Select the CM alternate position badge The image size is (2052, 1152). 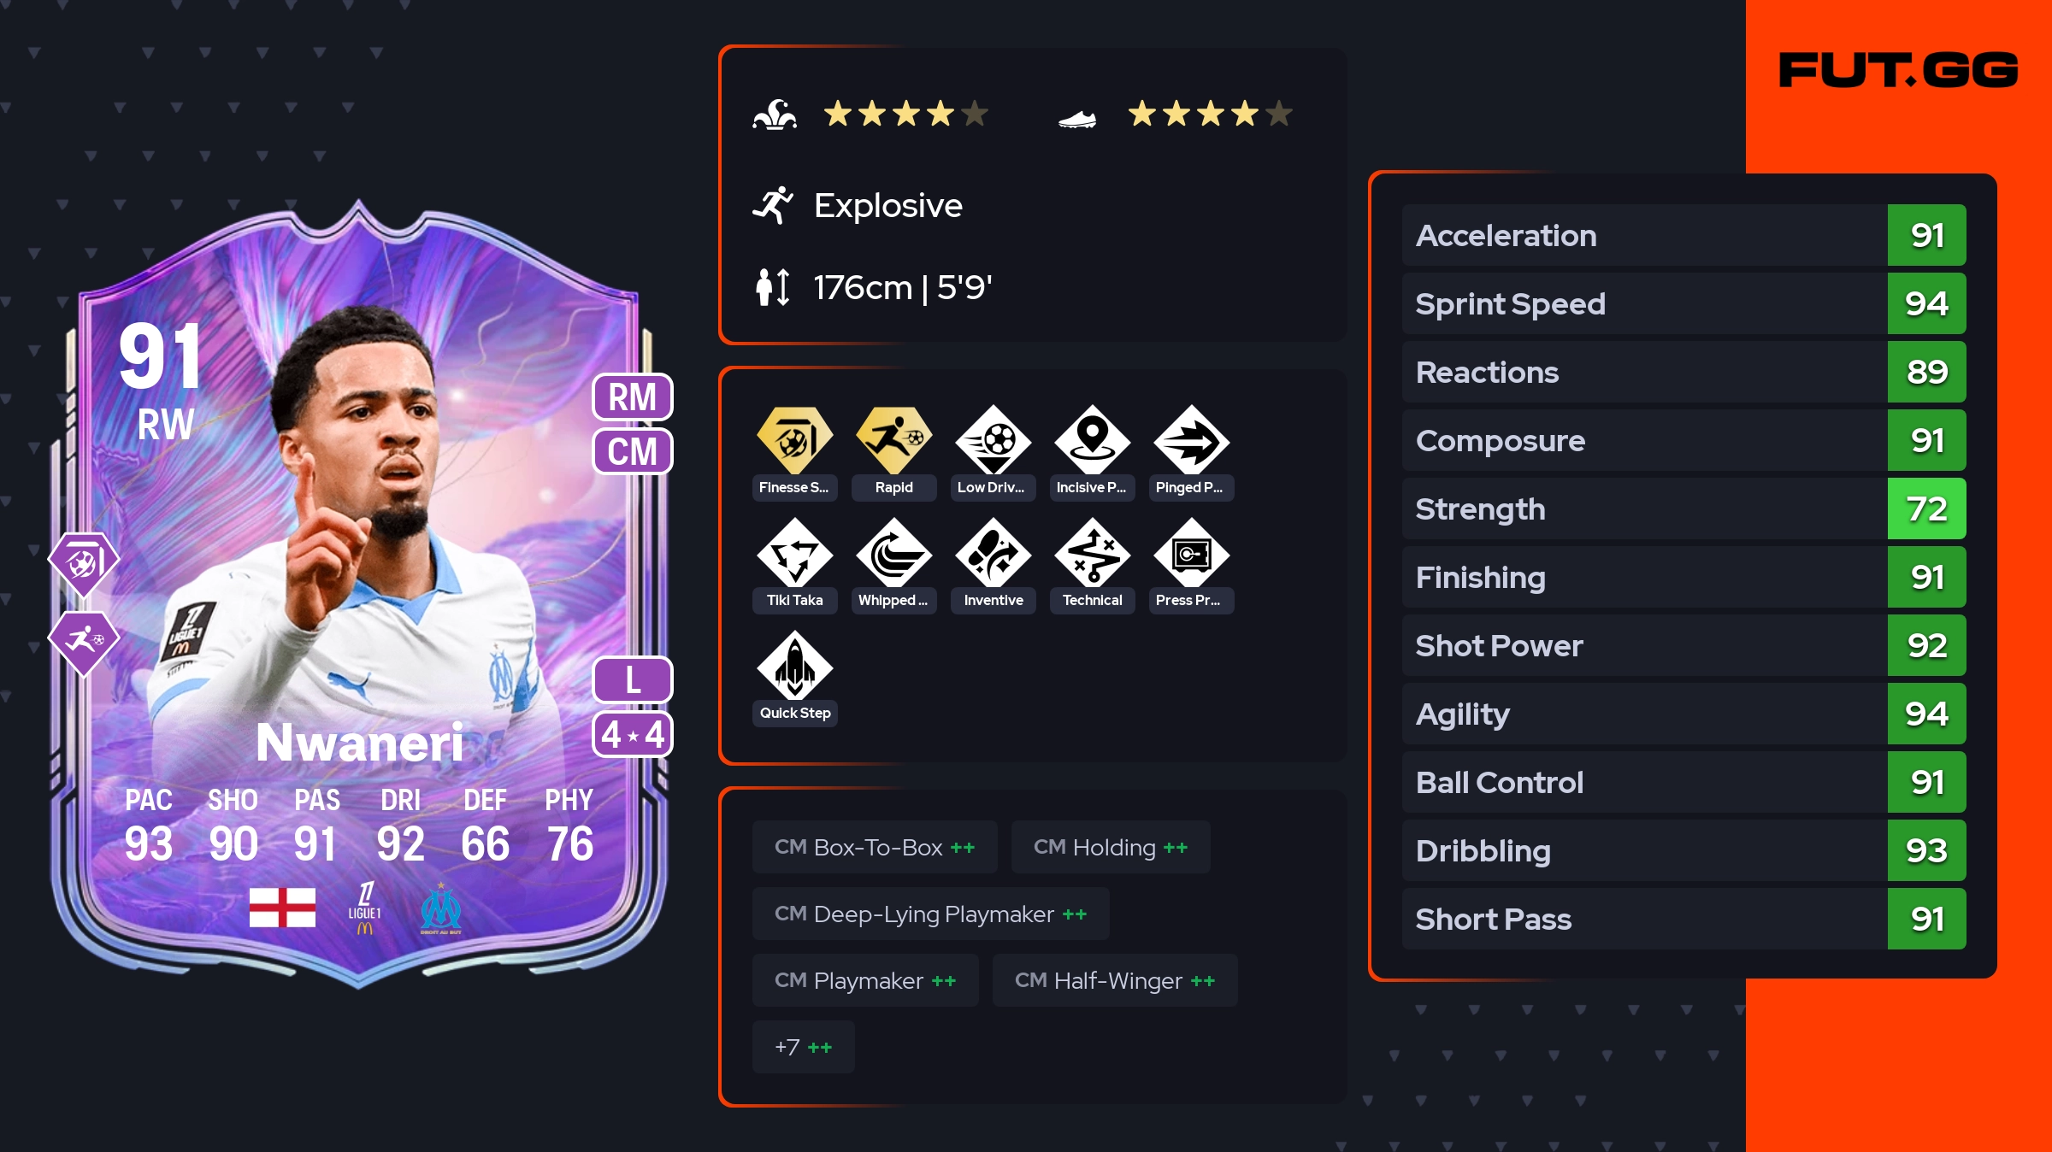(x=633, y=450)
